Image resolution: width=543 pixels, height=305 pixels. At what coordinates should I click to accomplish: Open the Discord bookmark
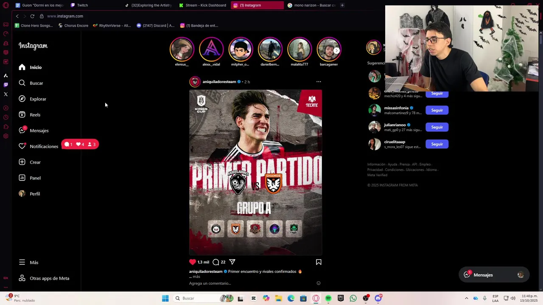pyautogui.click(x=155, y=25)
